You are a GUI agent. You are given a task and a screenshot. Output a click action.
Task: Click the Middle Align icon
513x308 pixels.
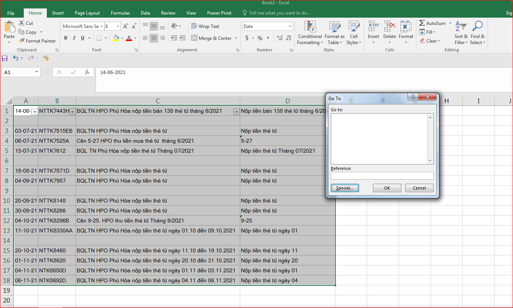click(154, 26)
